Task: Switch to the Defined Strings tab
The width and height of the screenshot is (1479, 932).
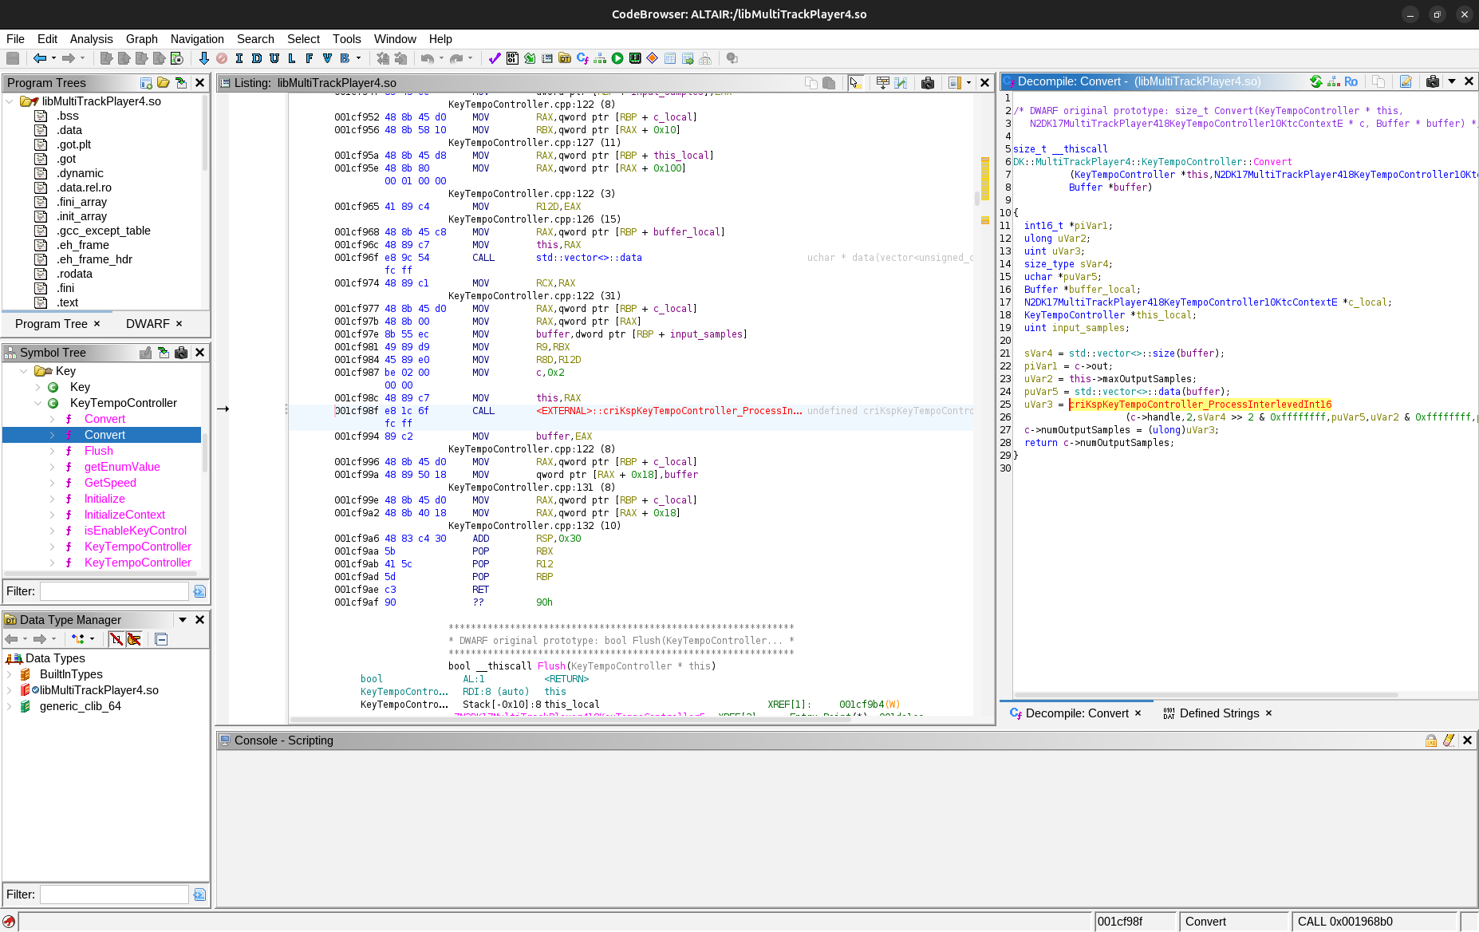Action: (x=1218, y=713)
